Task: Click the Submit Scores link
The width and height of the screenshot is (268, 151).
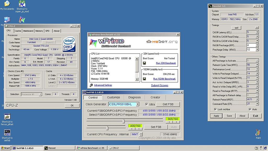Action: [160, 85]
